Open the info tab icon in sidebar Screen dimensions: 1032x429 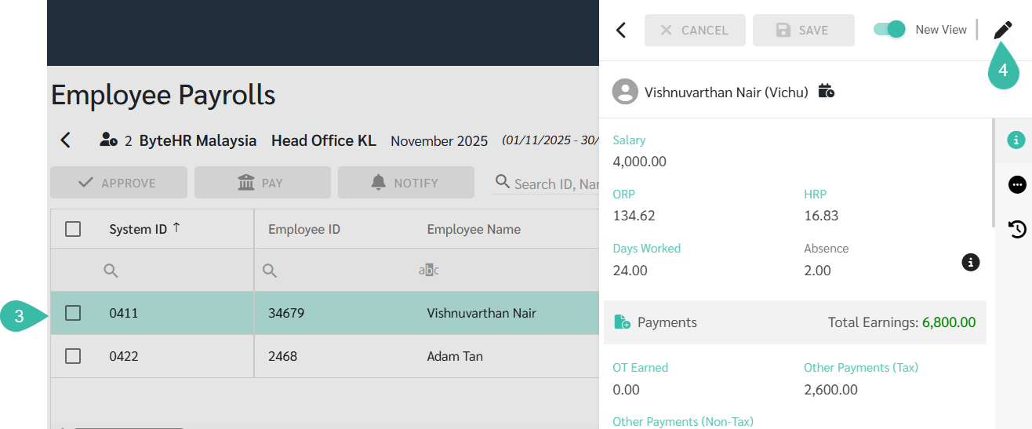(1016, 140)
